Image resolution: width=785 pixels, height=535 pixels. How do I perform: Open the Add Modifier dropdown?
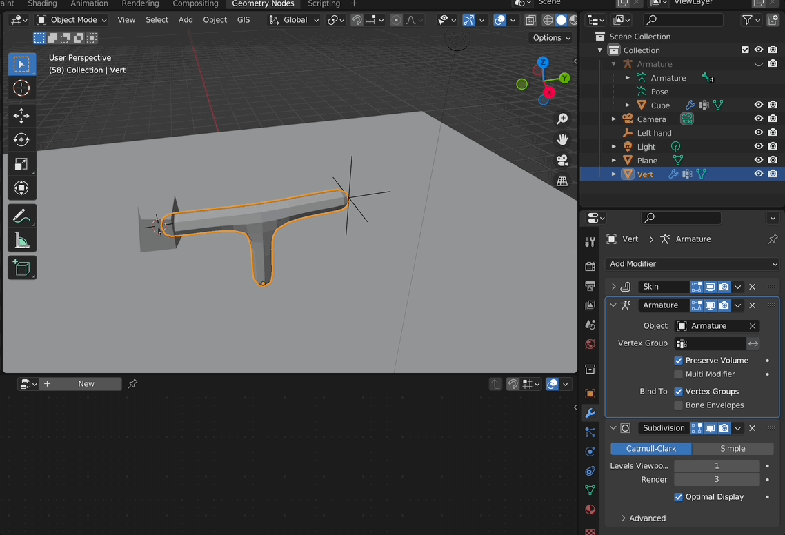(x=692, y=263)
